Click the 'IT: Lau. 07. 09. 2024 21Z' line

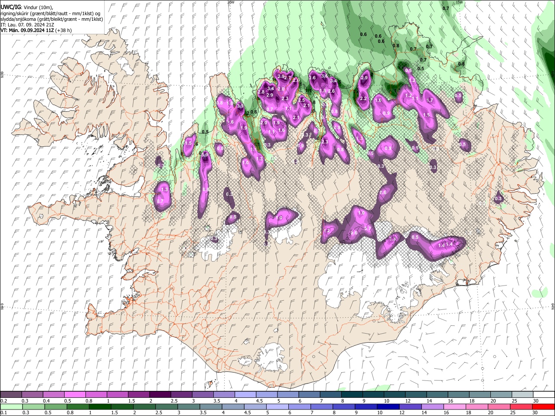pyautogui.click(x=27, y=25)
